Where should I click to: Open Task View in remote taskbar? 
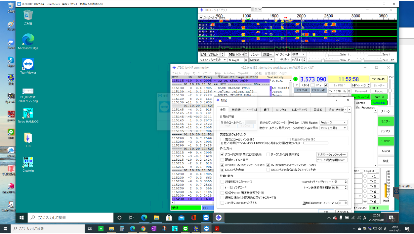[131, 217]
